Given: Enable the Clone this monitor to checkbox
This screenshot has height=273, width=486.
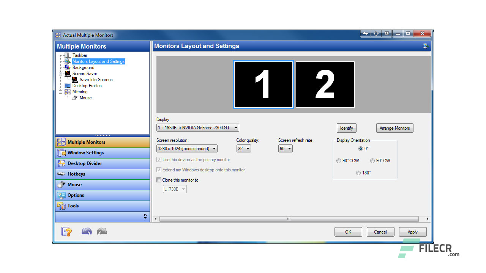Looking at the screenshot, I should (x=159, y=180).
